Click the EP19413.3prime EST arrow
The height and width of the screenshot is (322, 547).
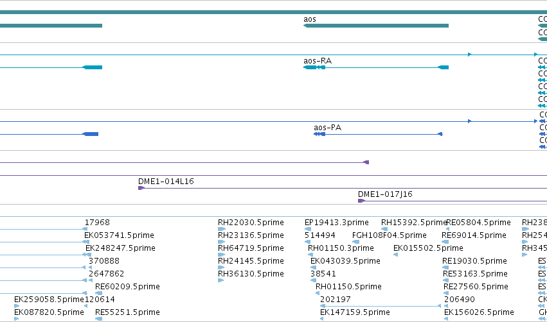pyautogui.click(x=308, y=229)
